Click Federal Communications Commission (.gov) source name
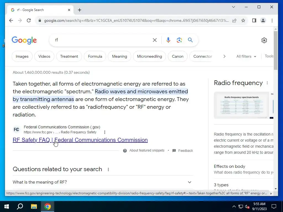Image resolution: width=283 pixels, height=212 pixels. click(62, 127)
